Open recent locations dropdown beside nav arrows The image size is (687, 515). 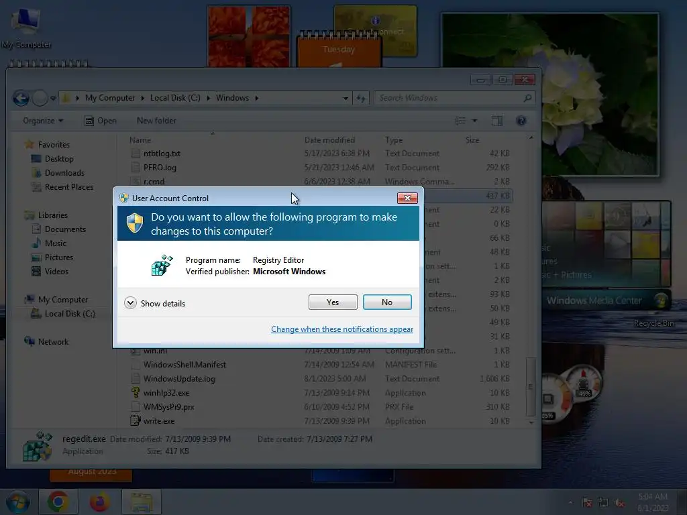pyautogui.click(x=53, y=98)
